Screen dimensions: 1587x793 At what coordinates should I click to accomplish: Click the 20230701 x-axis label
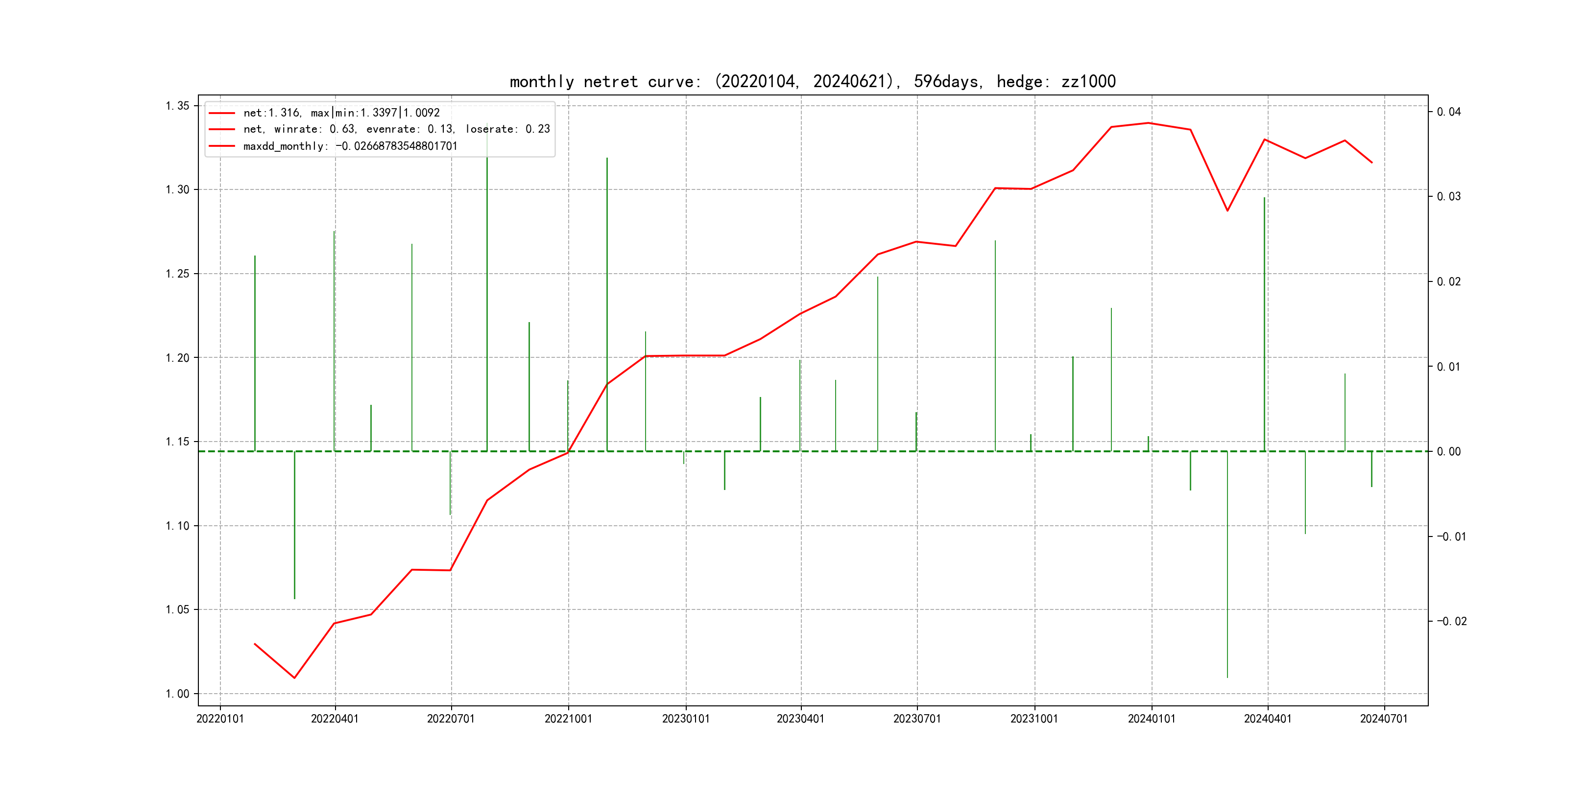917,719
